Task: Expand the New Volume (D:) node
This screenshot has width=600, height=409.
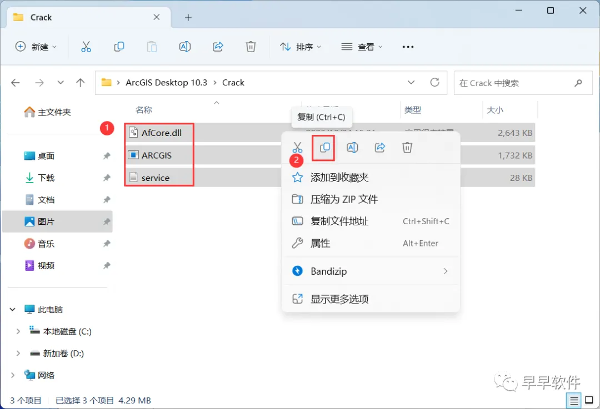Action: point(18,353)
